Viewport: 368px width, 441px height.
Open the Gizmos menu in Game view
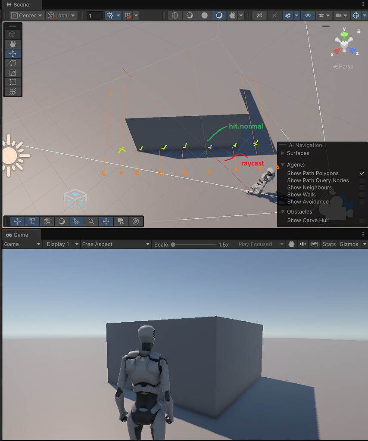coord(350,244)
